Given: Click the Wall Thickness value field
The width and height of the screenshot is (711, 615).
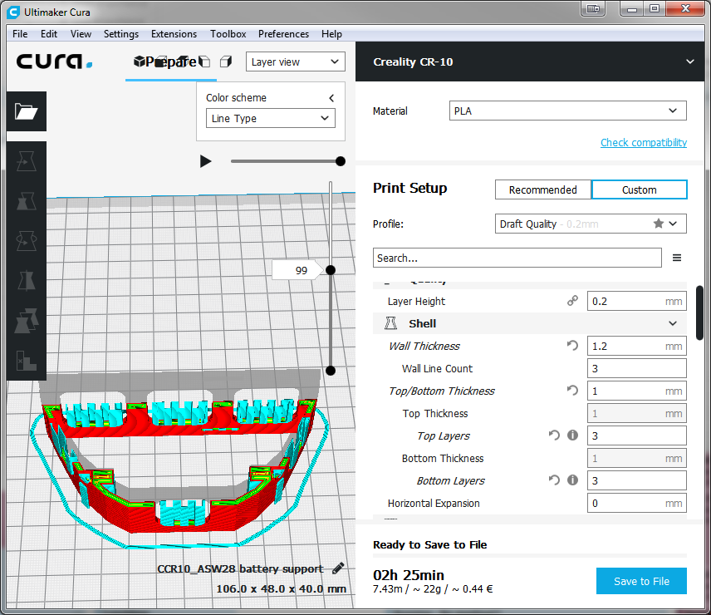Looking at the screenshot, I should (x=636, y=346).
